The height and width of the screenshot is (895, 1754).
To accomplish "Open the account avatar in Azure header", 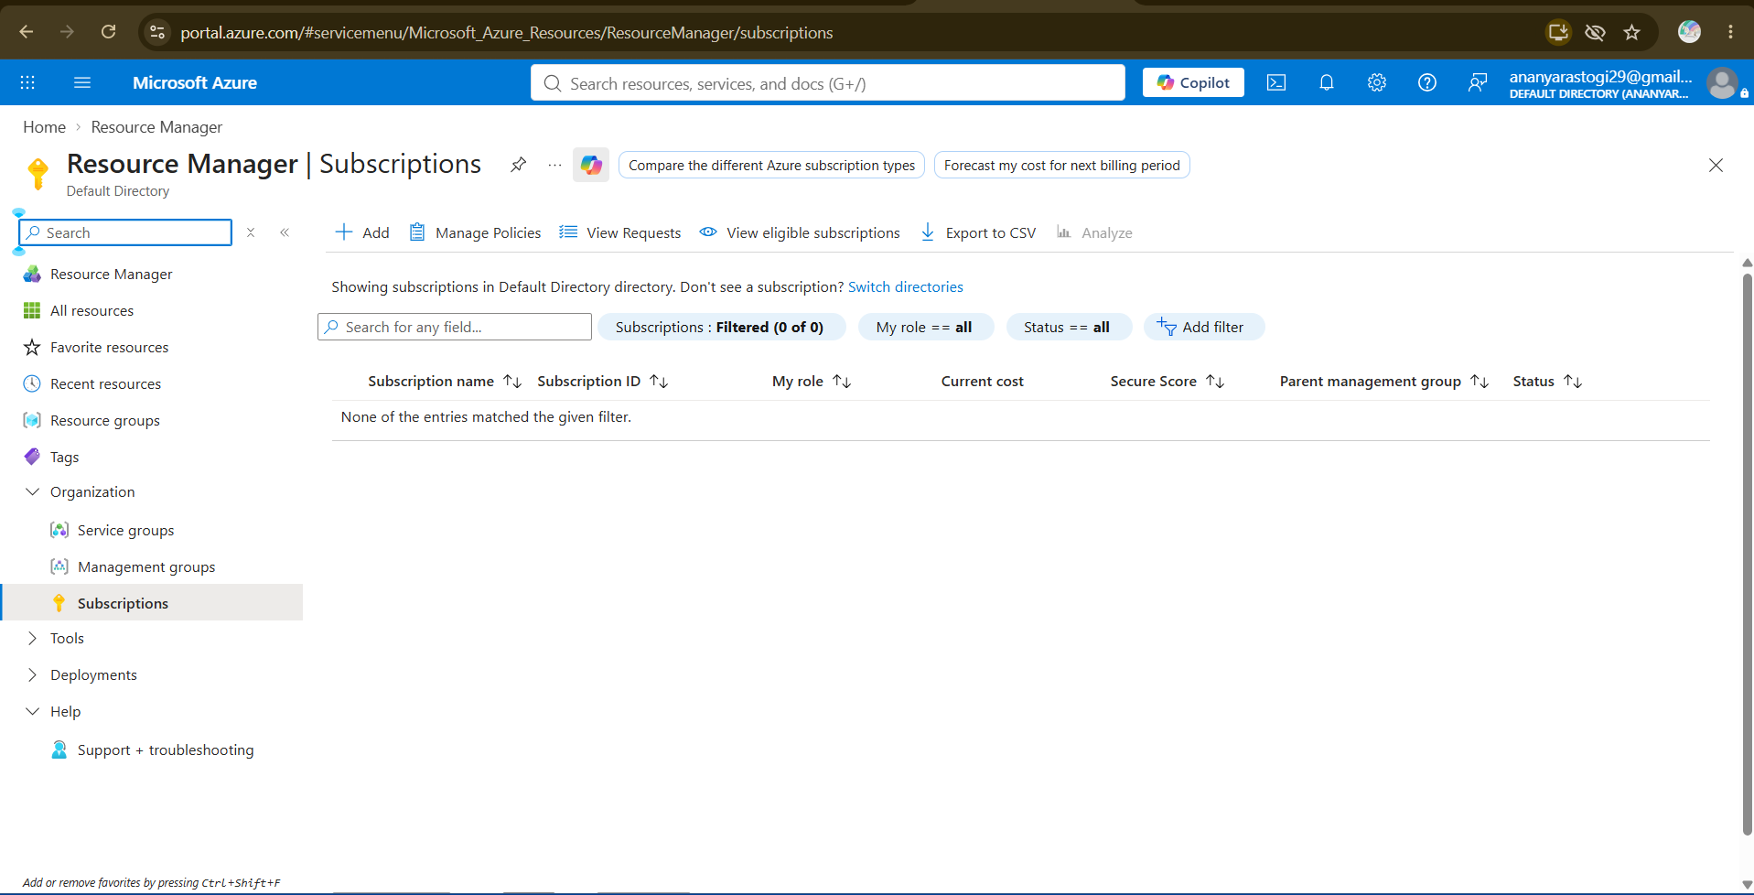I will point(1722,83).
